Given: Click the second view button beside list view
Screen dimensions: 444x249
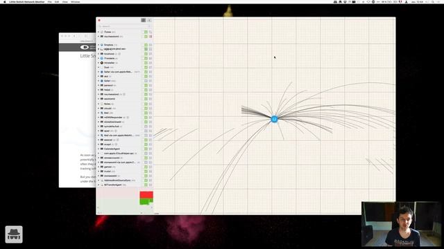Looking at the screenshot, I should [149, 20].
